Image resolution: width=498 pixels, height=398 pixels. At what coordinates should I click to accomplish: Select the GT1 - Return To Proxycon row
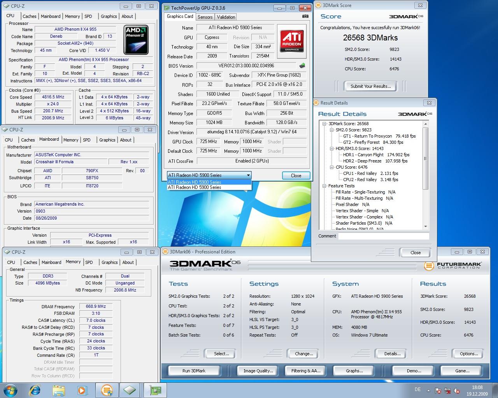tap(379, 136)
